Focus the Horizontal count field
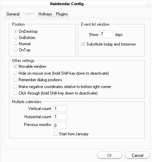 coord(60,117)
